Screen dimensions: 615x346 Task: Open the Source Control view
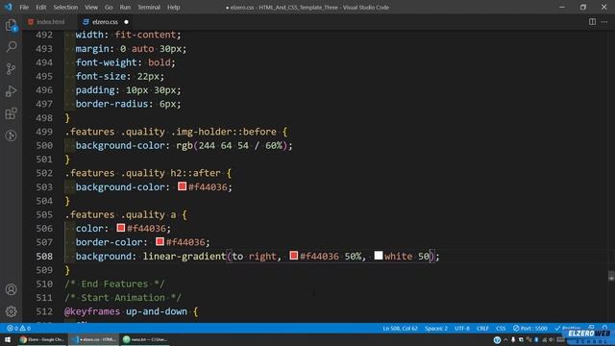click(x=11, y=69)
